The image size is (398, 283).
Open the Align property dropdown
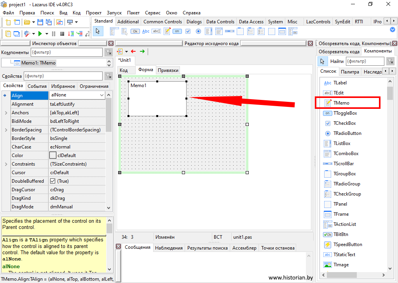pos(102,95)
